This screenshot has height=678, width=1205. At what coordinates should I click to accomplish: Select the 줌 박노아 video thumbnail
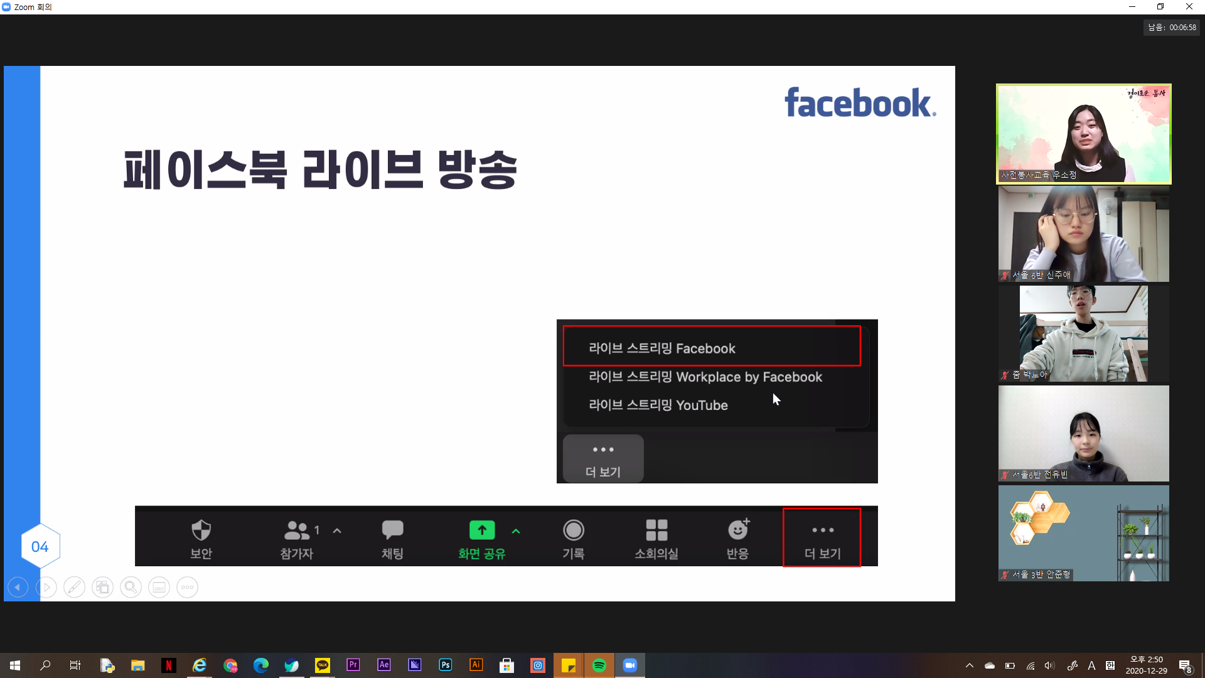pyautogui.click(x=1084, y=333)
